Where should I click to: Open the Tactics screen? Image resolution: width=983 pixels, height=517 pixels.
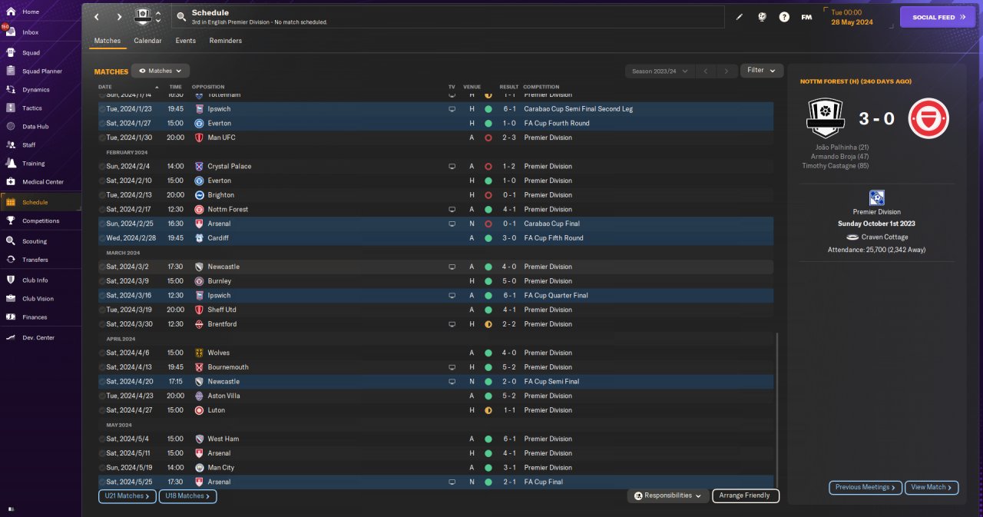(x=32, y=108)
